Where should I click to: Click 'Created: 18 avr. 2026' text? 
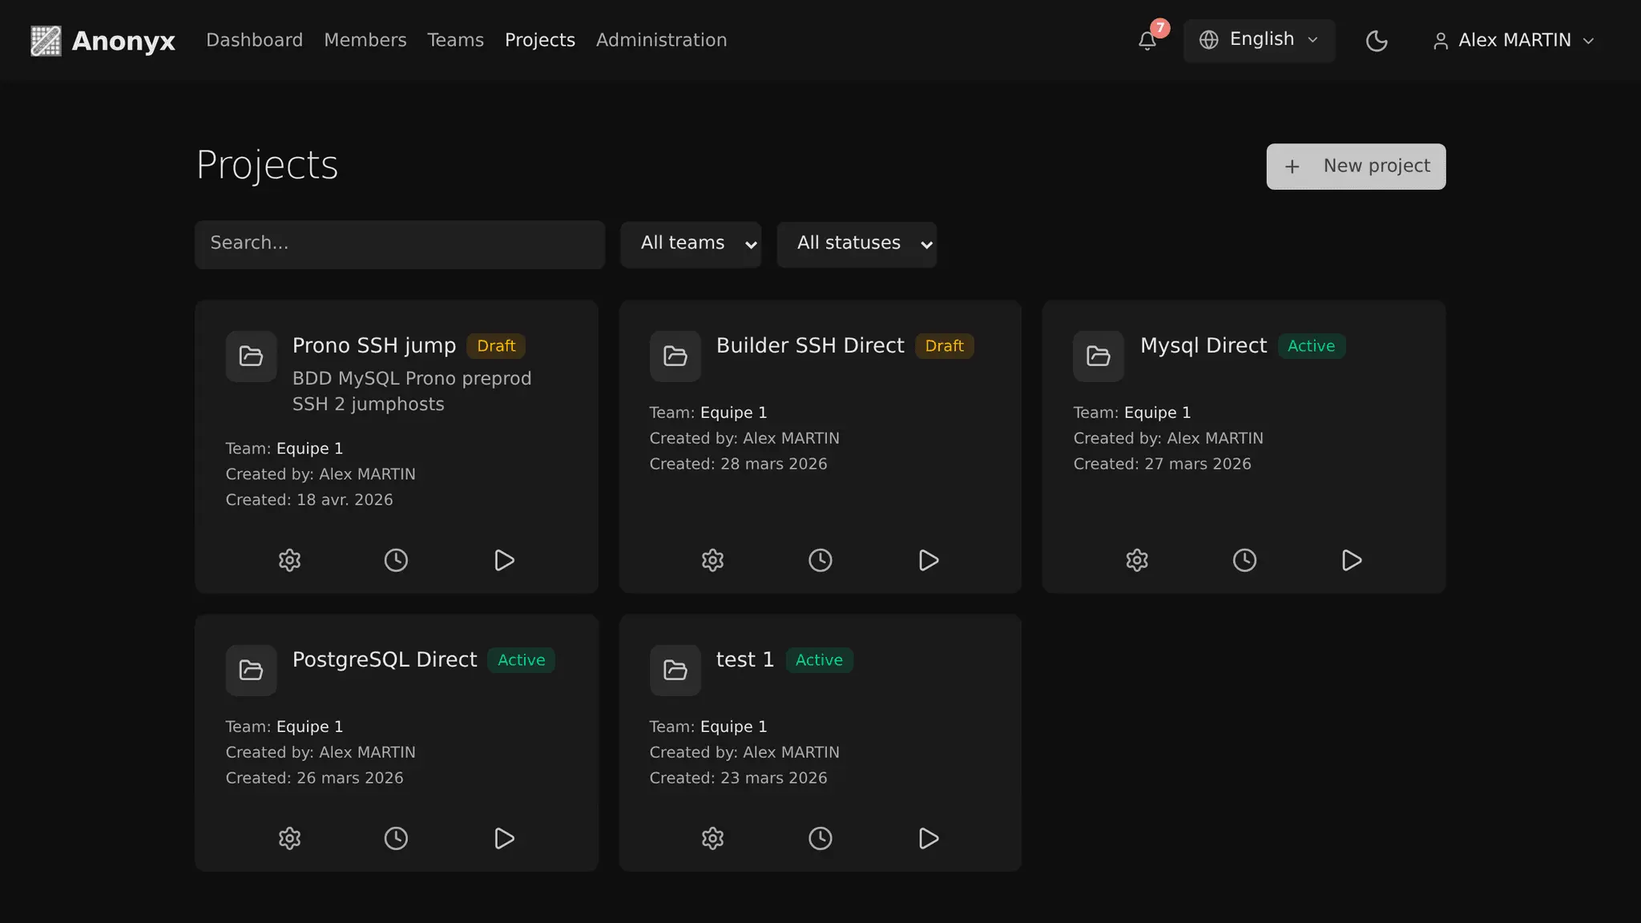click(309, 500)
